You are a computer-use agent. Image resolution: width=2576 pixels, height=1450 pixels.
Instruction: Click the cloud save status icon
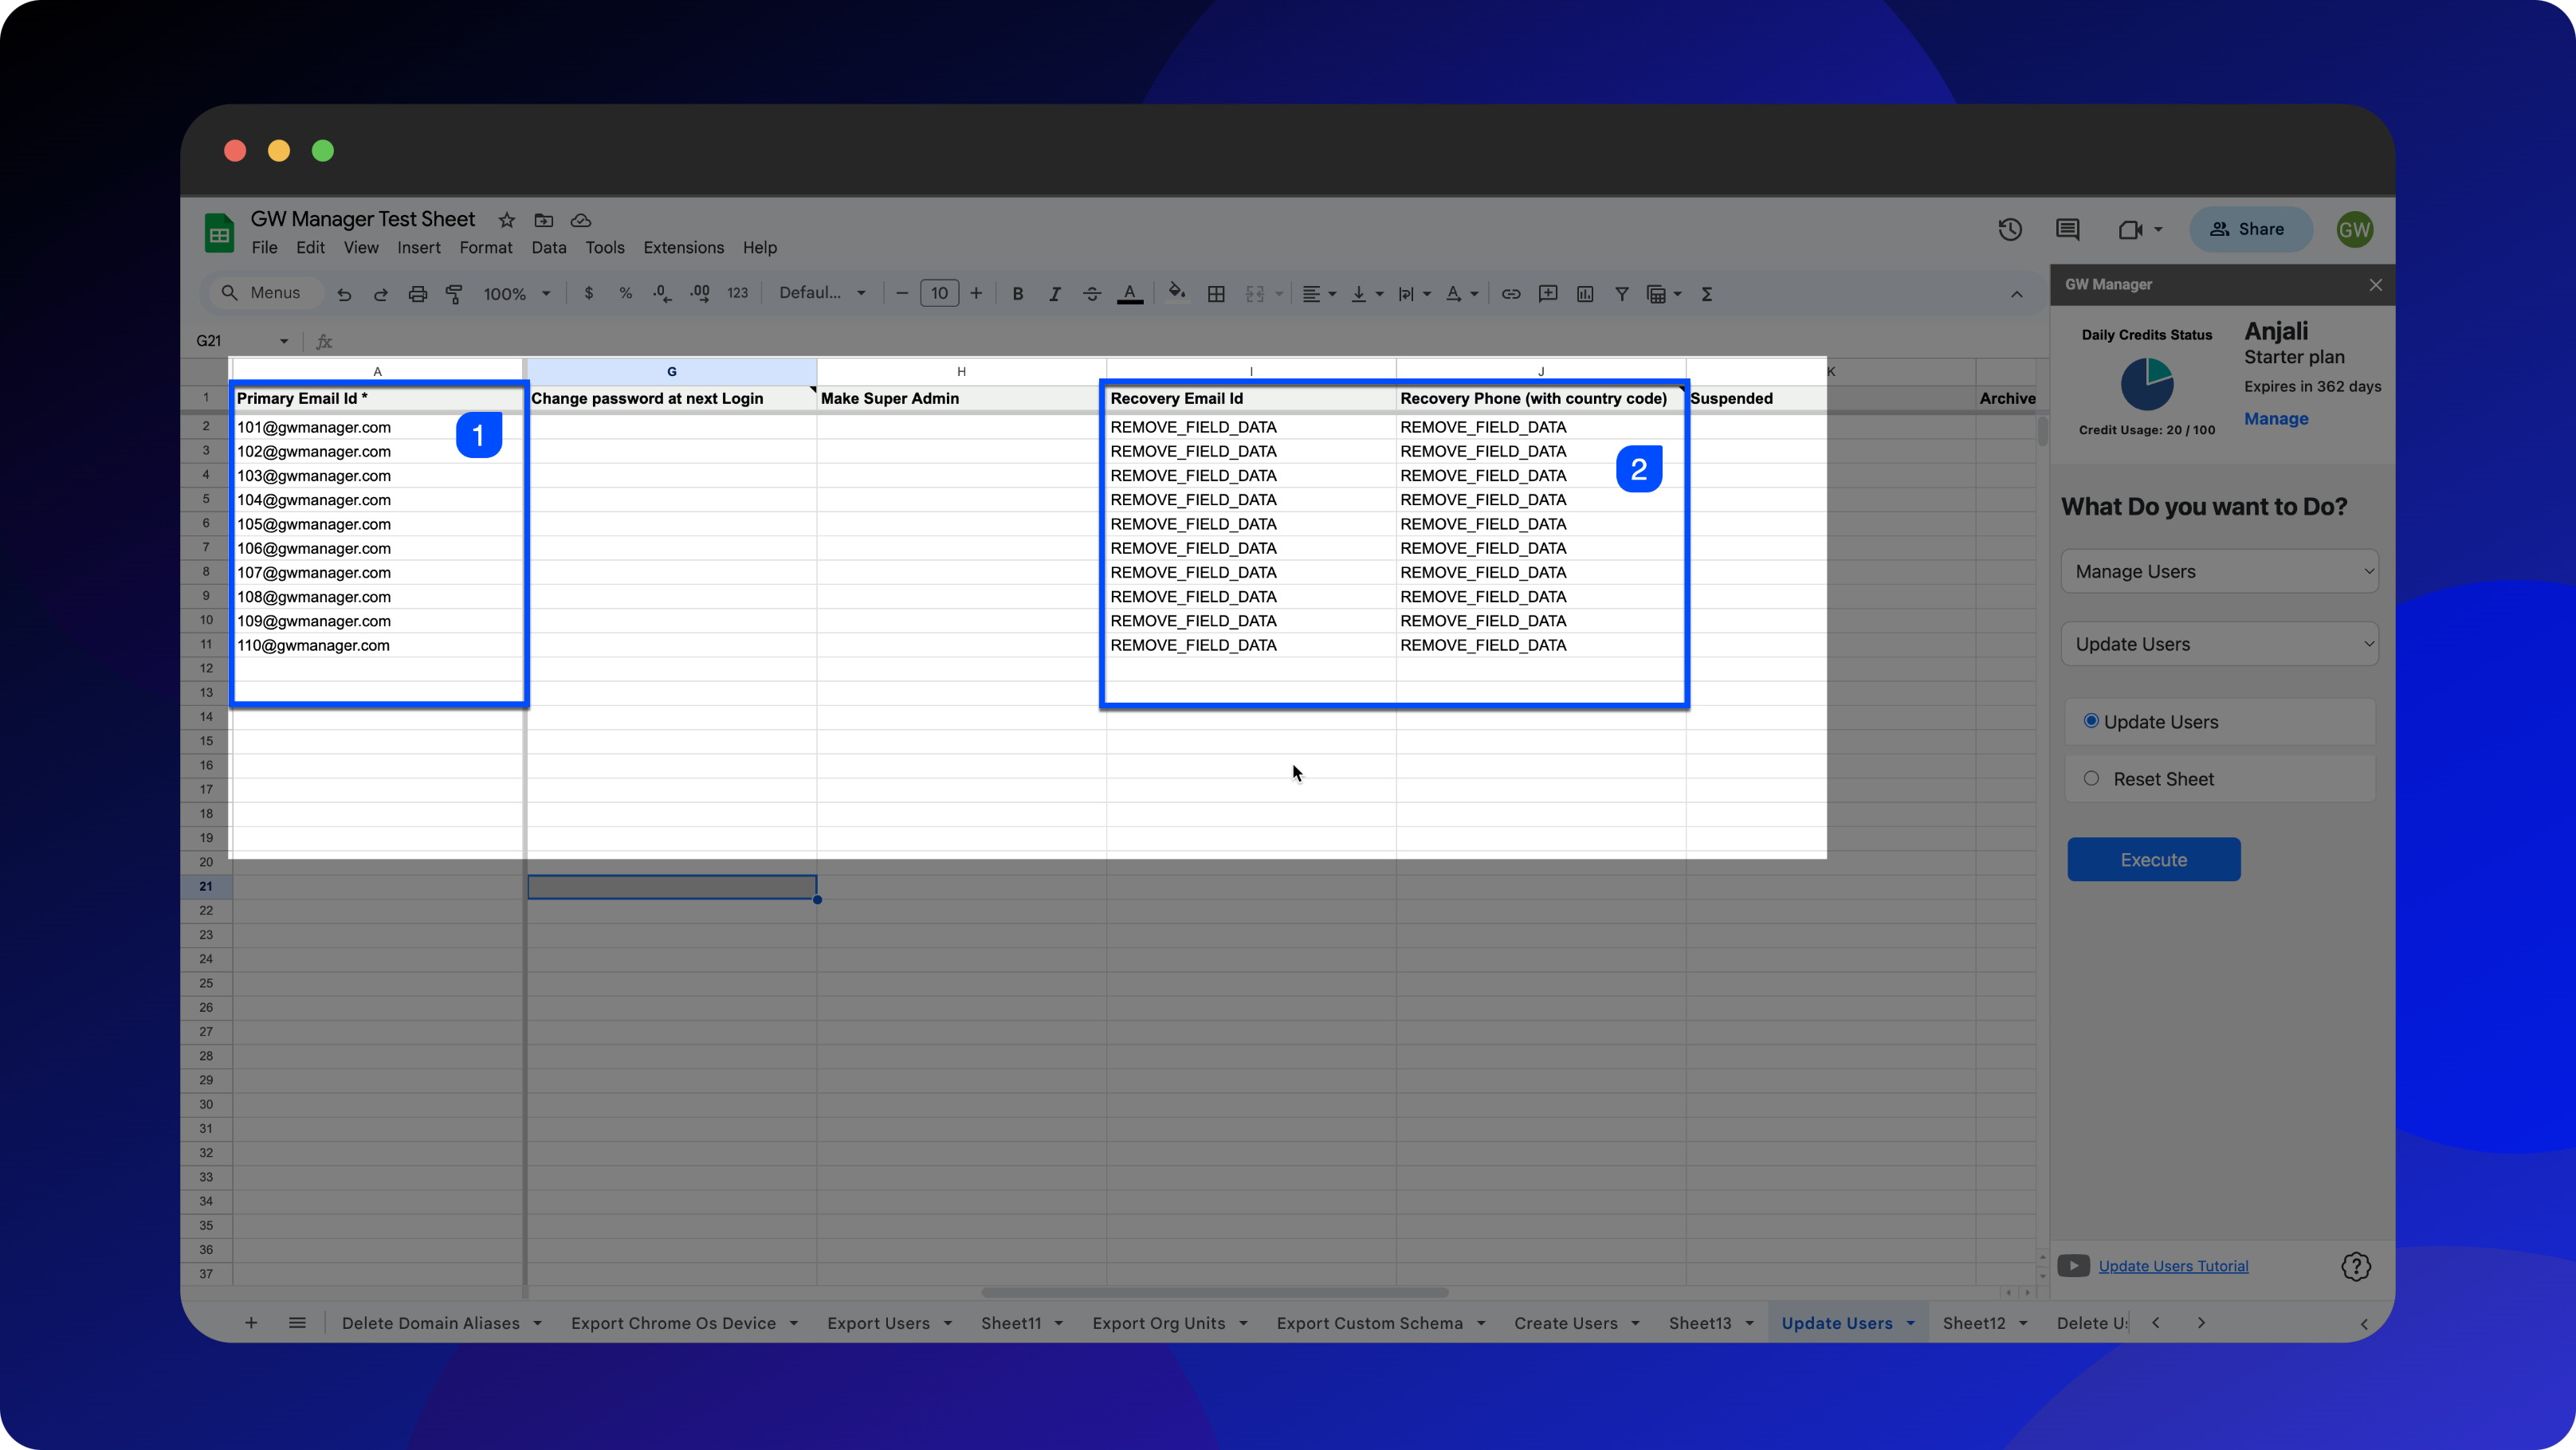point(581,220)
